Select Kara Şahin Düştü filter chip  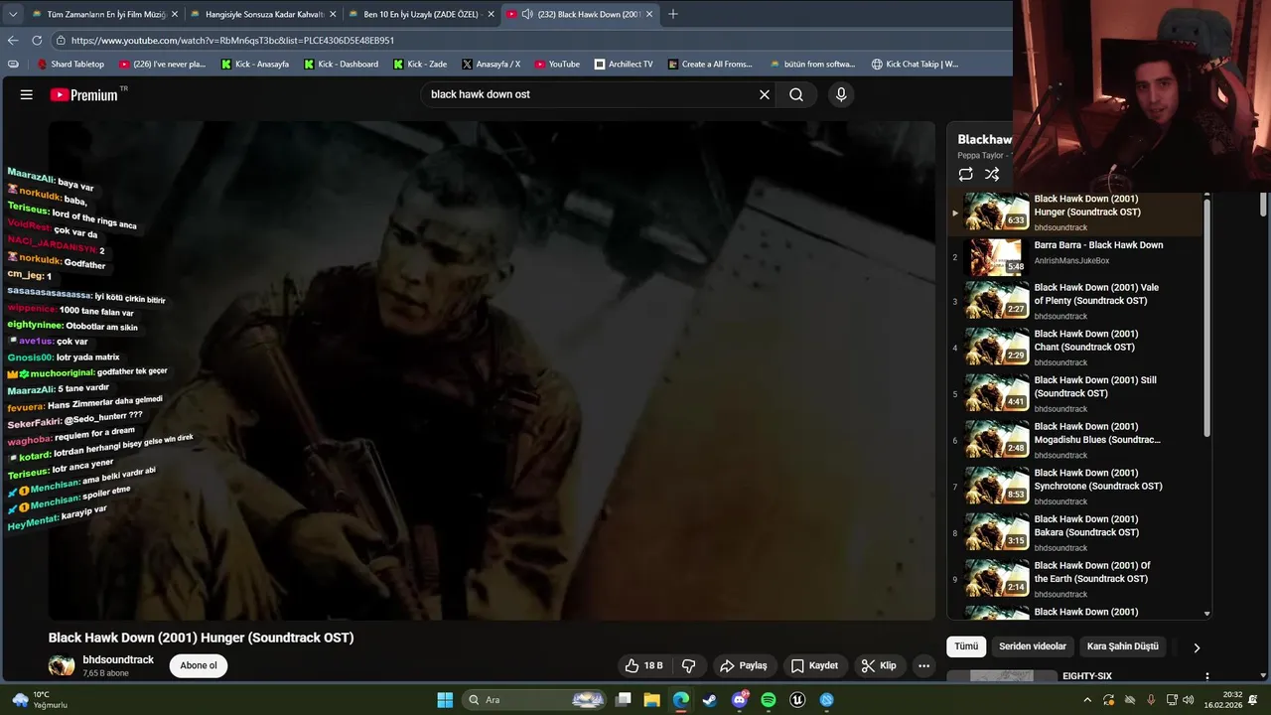(1123, 646)
